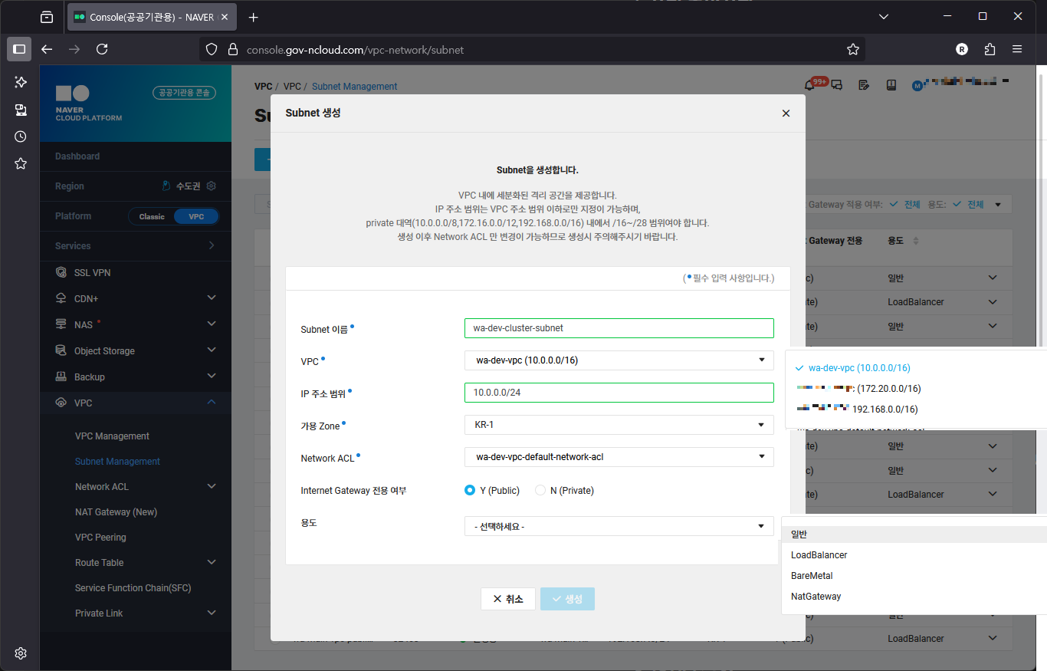This screenshot has height=671, width=1047.
Task: Bookmark this page with the address bar star
Action: (853, 49)
